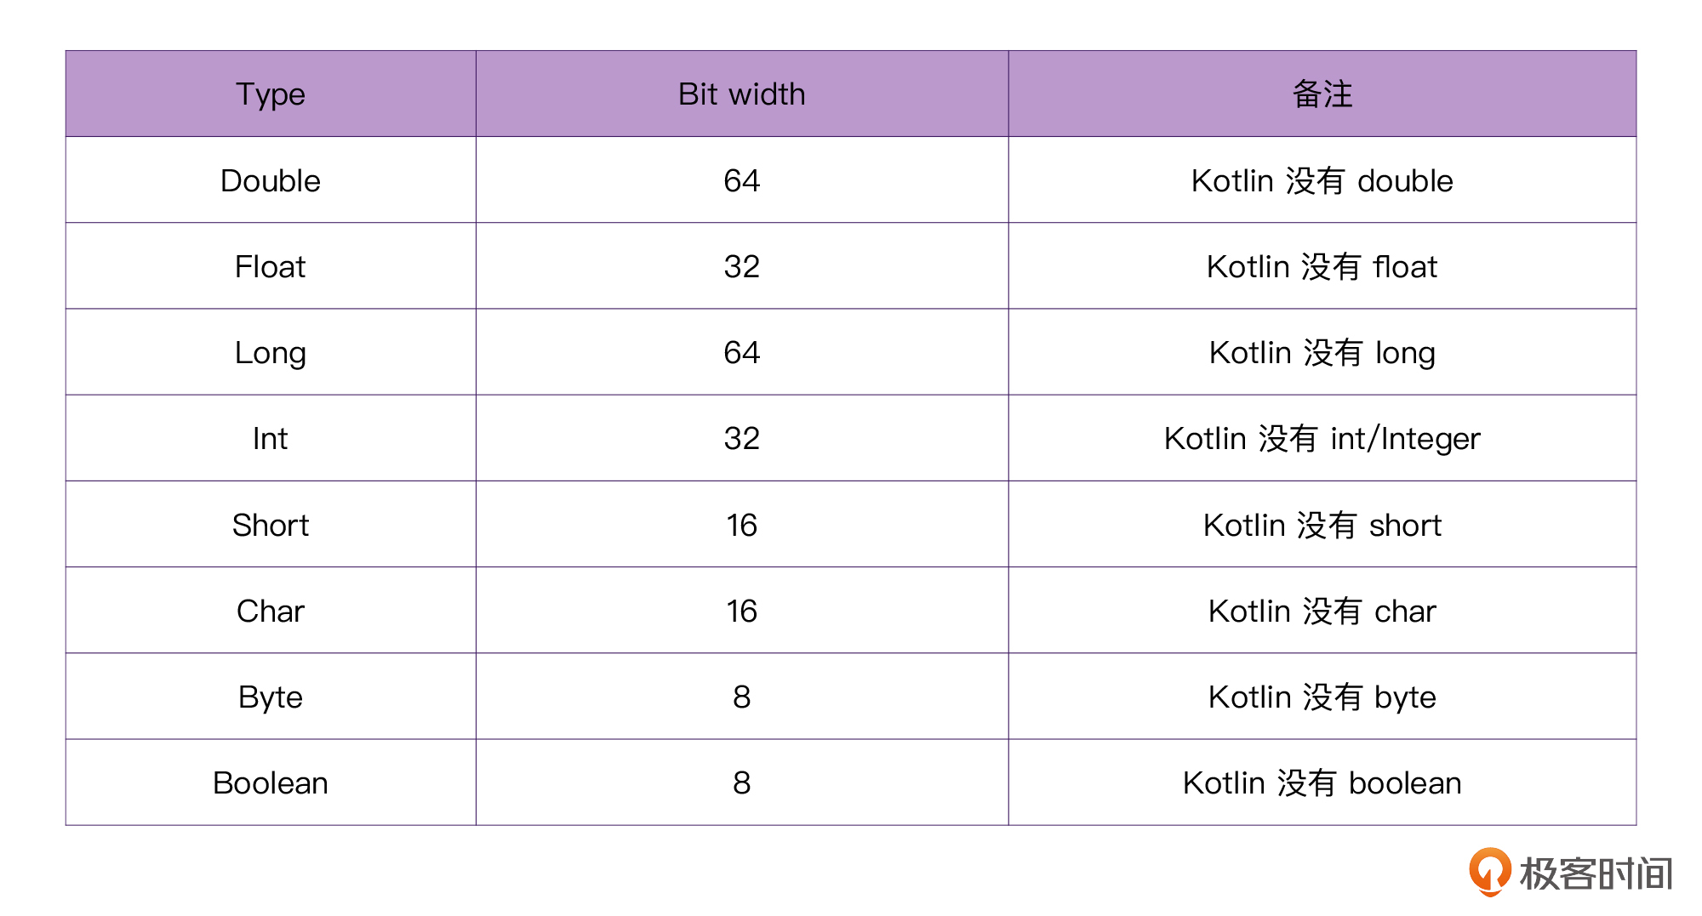This screenshot has height=916, width=1702.
Task: Select the Char type cell
Action: pyautogui.click(x=271, y=612)
